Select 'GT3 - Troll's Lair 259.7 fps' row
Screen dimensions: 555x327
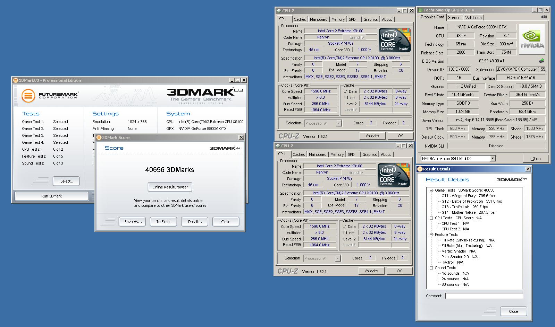(465, 207)
